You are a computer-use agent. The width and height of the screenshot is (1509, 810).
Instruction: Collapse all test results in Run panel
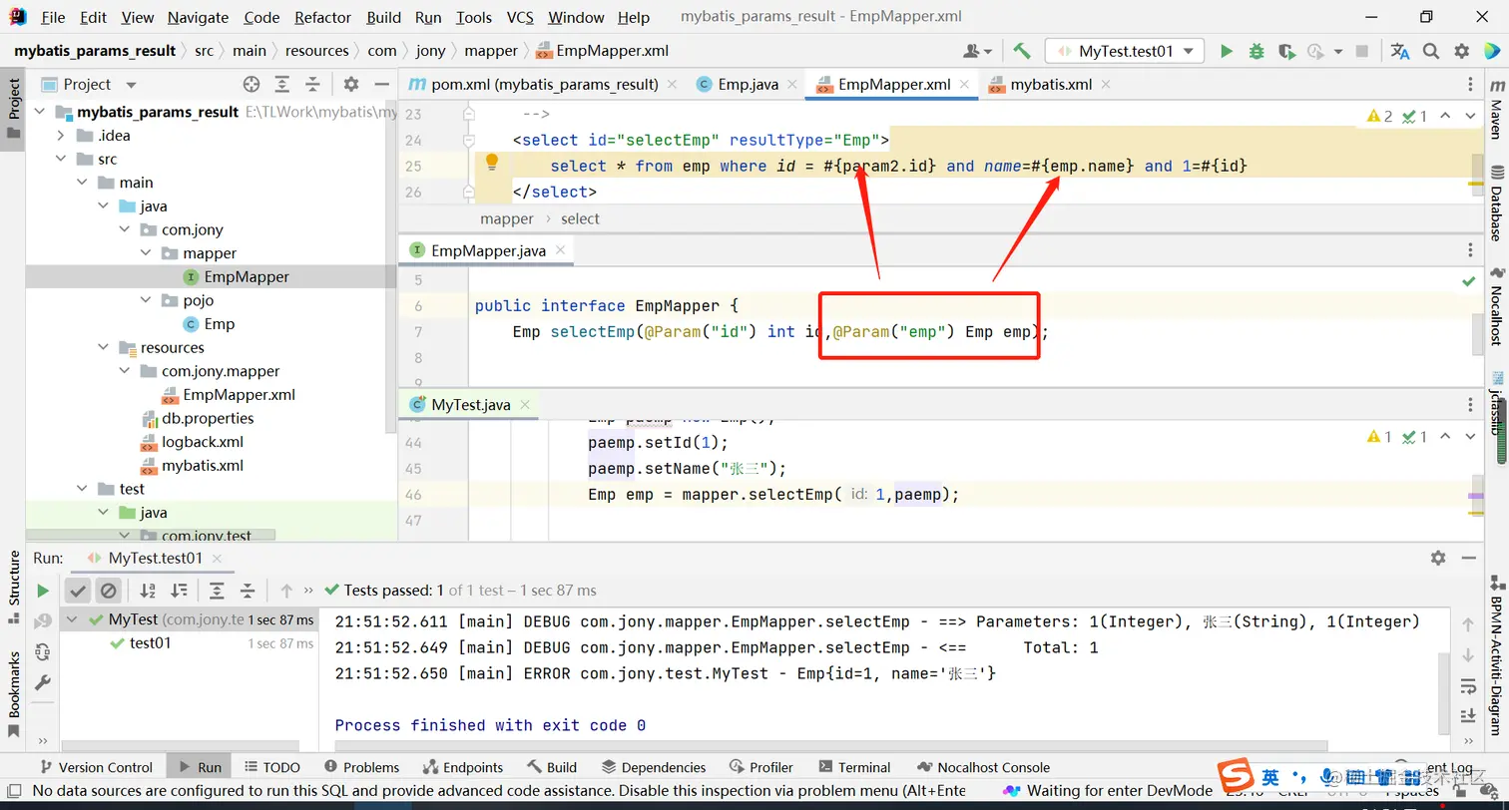[248, 591]
